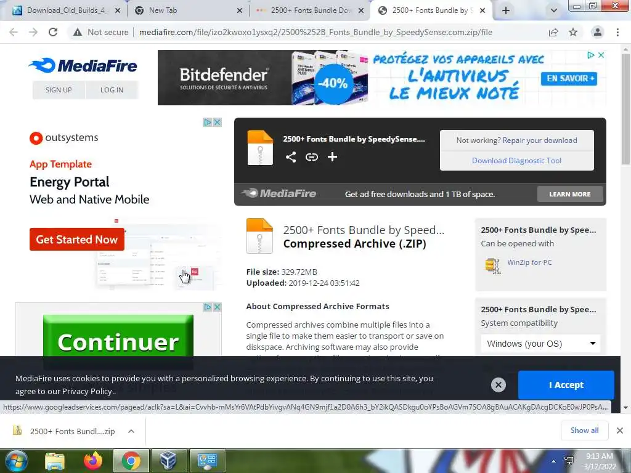Click the copy link chain icon
The image size is (631, 473).
click(311, 157)
